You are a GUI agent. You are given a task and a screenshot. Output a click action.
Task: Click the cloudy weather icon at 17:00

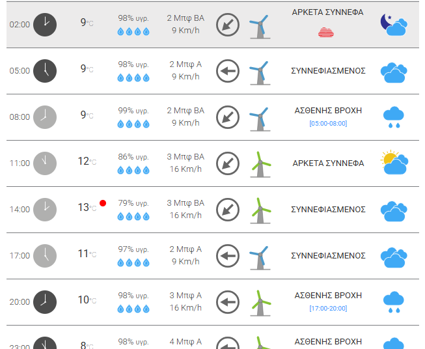click(x=394, y=256)
